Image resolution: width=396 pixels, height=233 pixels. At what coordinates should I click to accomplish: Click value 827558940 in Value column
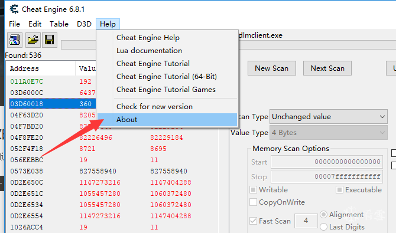(98, 171)
